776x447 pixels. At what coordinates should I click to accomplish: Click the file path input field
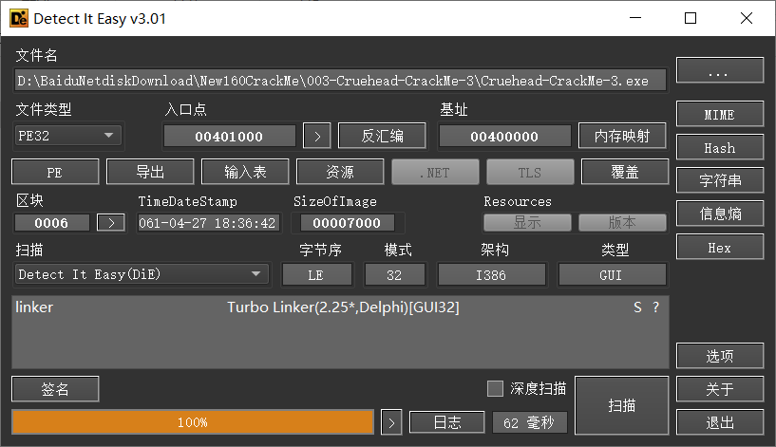click(340, 81)
